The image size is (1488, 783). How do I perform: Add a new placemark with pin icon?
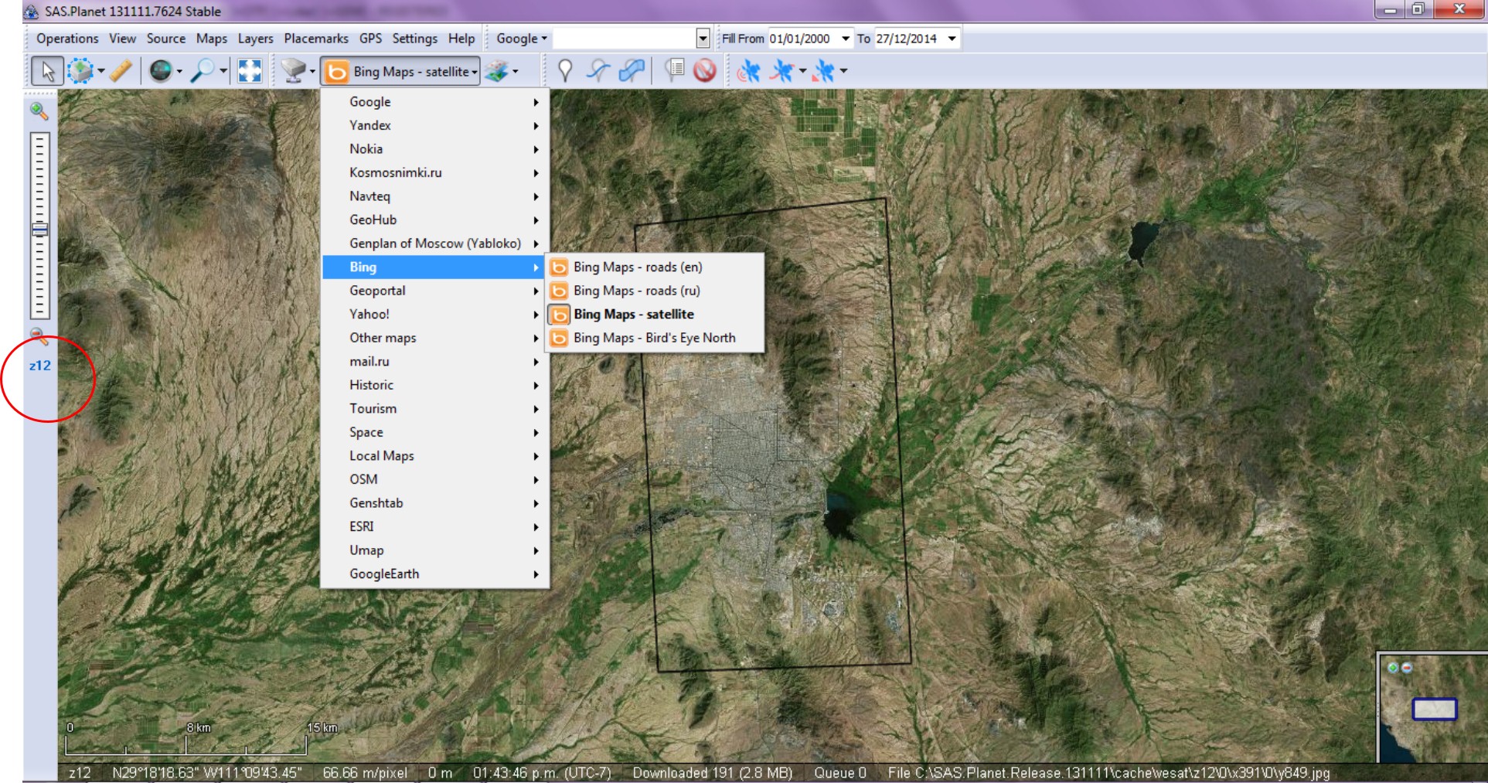[x=565, y=71]
